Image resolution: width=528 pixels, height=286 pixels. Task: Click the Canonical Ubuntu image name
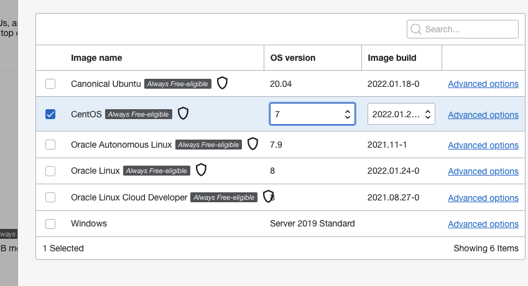pyautogui.click(x=106, y=84)
